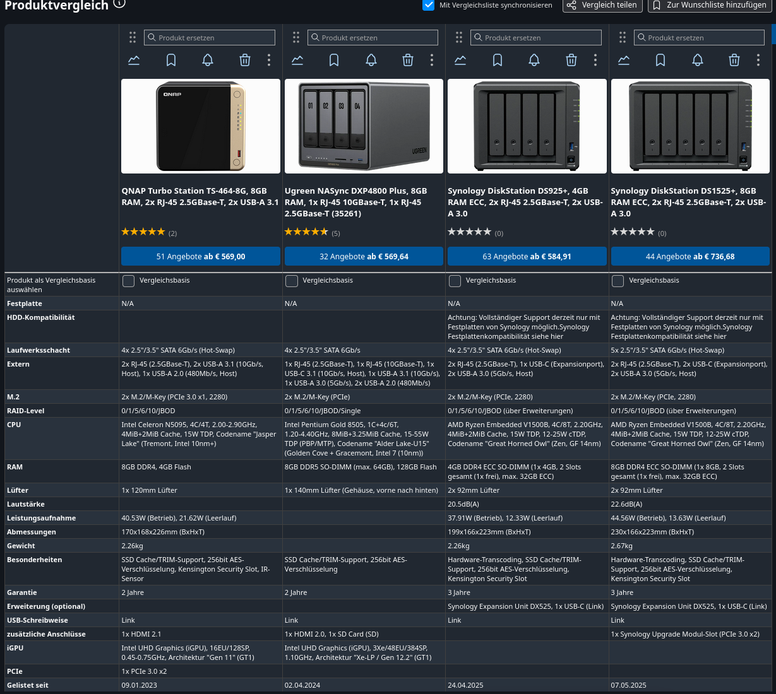Open USB-Schreibweise Link in QNAP column
This screenshot has width=776, height=694.
point(128,620)
